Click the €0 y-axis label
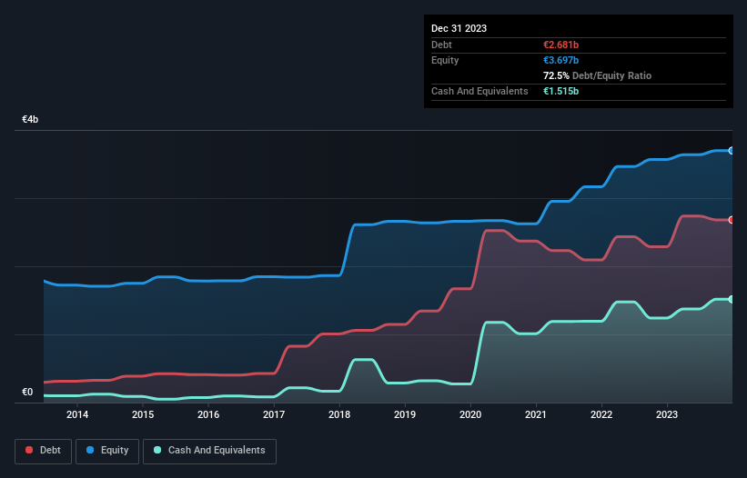This screenshot has height=478, width=747. pyautogui.click(x=27, y=392)
